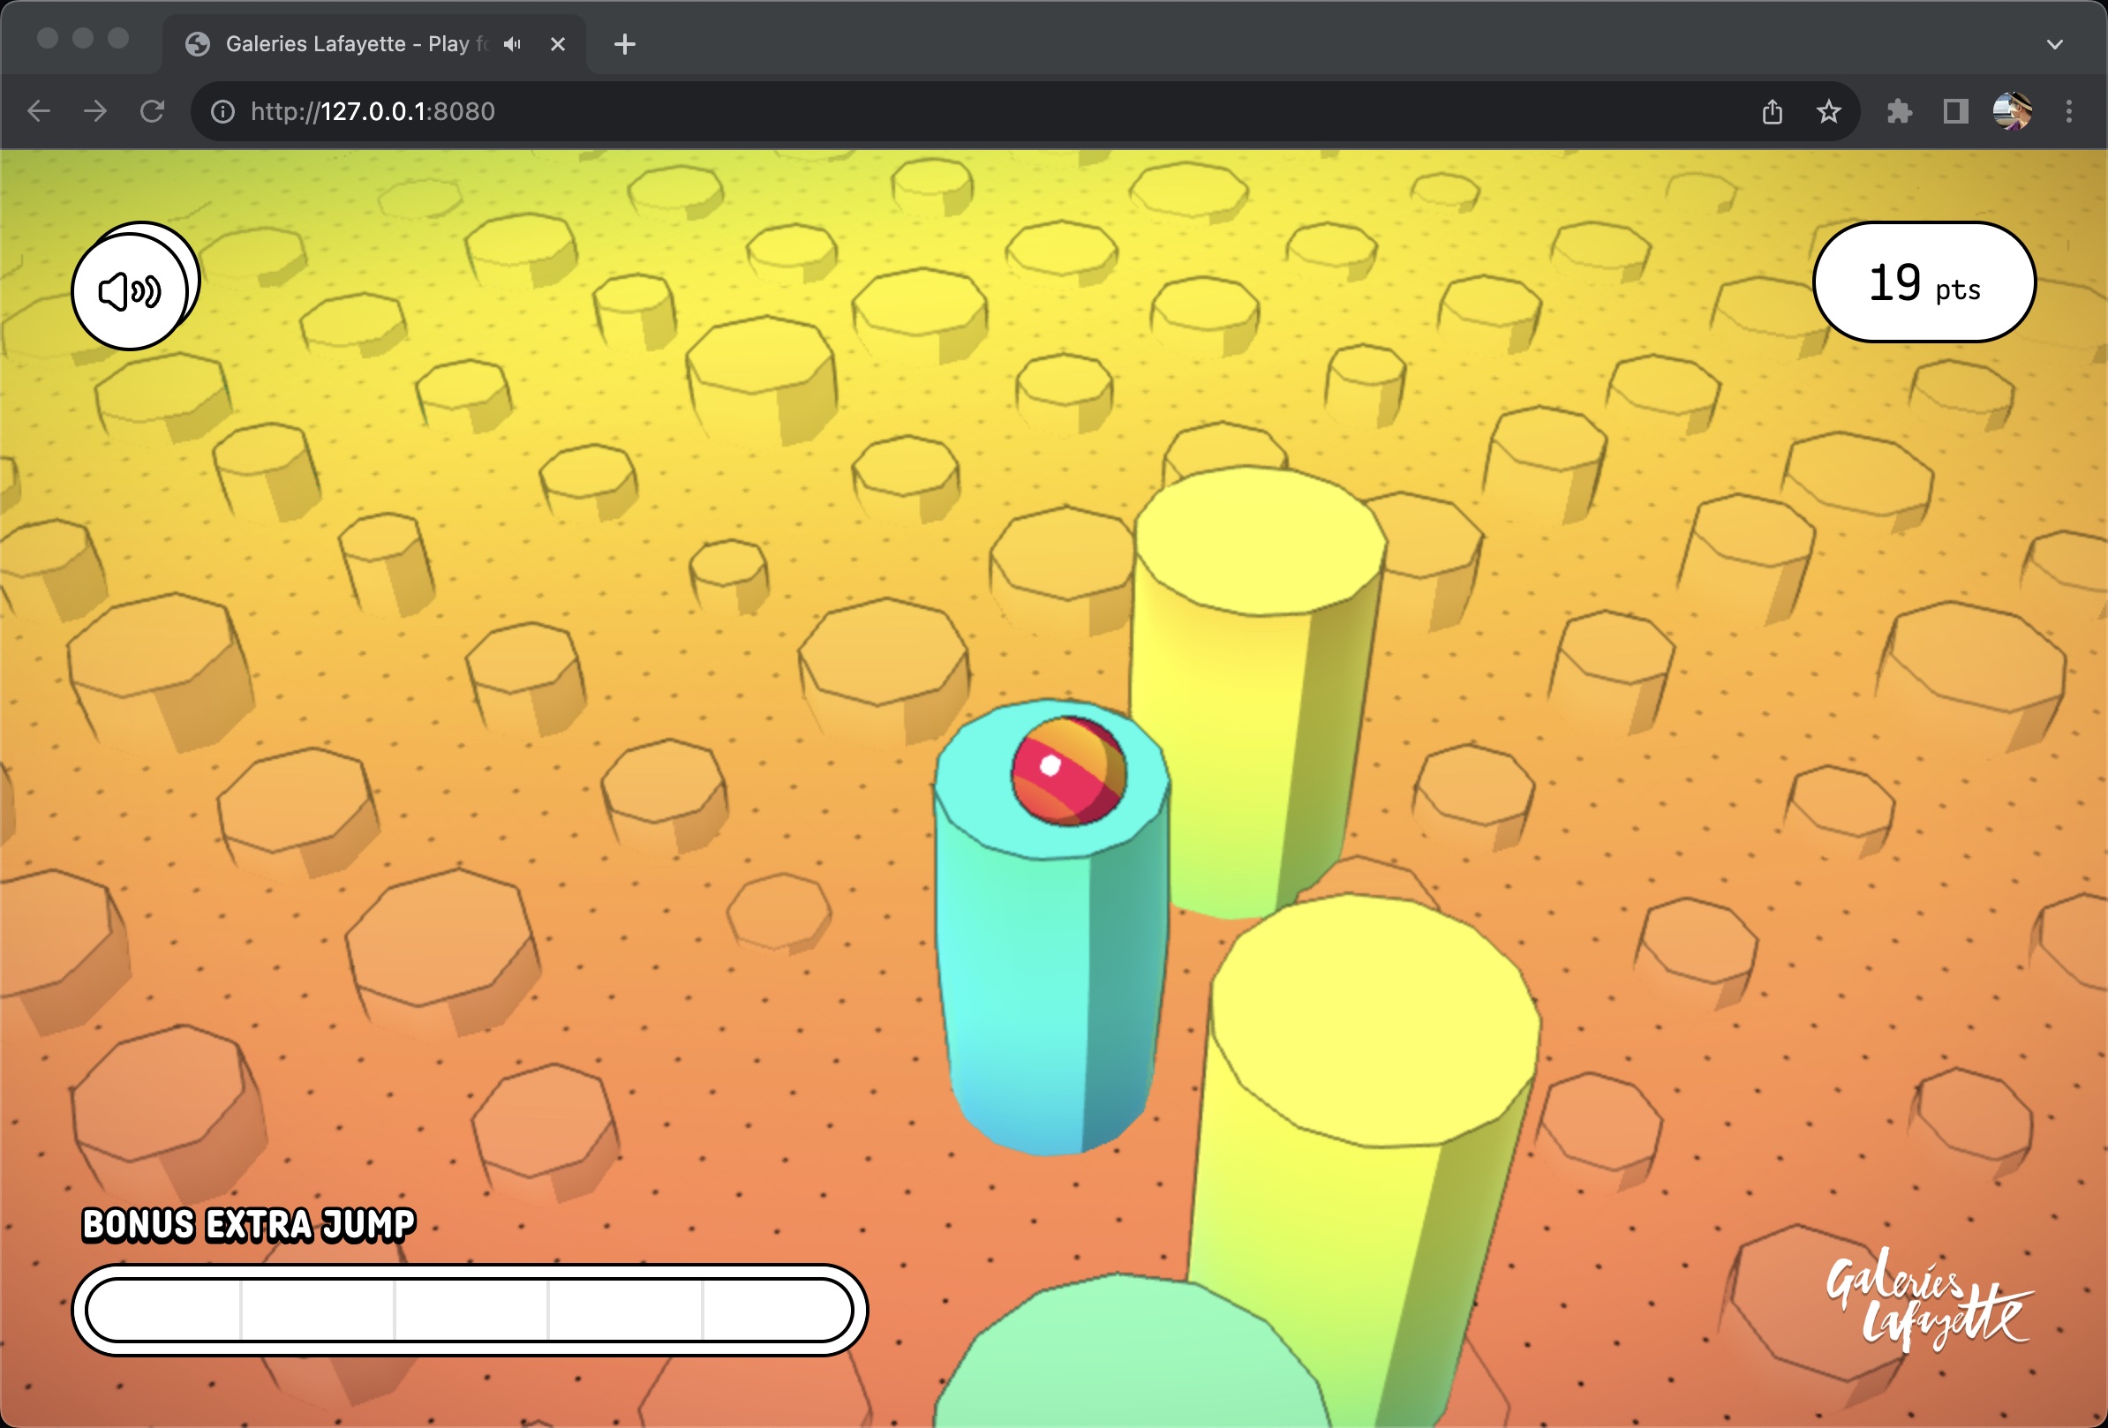Click the address bar URL field
Image resolution: width=2108 pixels, height=1428 pixels.
tap(907, 111)
